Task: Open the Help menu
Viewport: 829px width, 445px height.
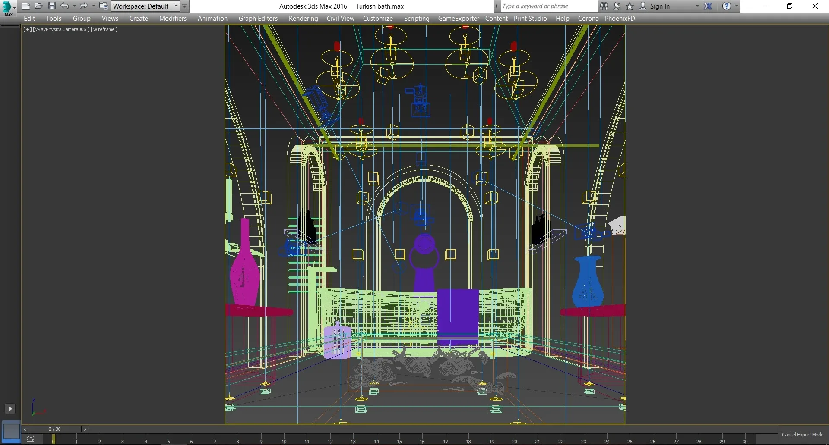Action: (562, 19)
